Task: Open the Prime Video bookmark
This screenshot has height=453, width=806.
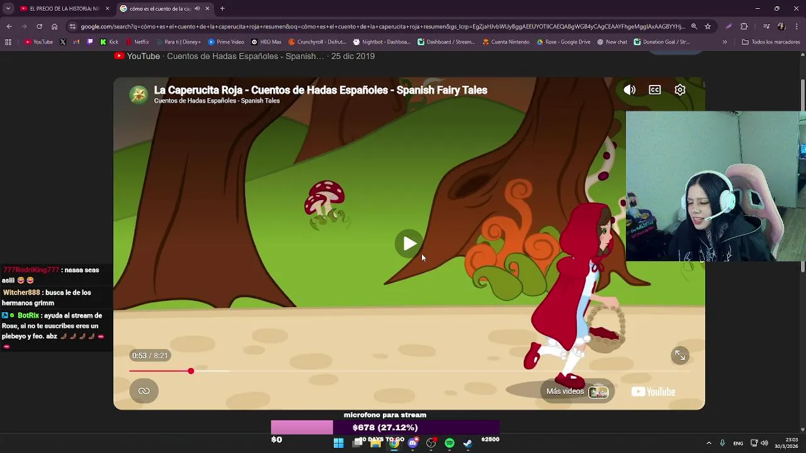Action: [225, 42]
